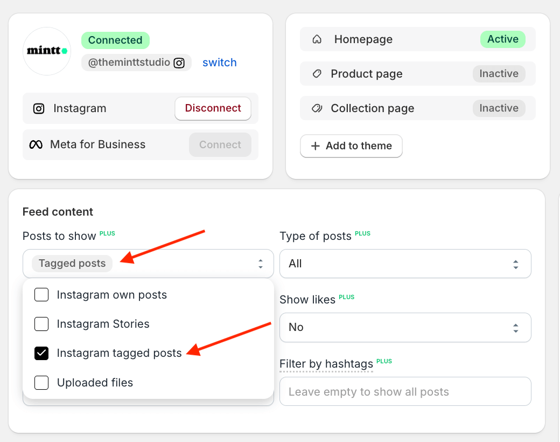The height and width of the screenshot is (442, 560).
Task: Click the Meta for Business infinity logo
Action: tap(36, 144)
